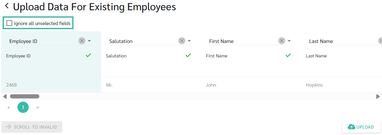382x135 pixels.
Task: Click the horizontal scrollbar thumb
Action: click(x=24, y=96)
